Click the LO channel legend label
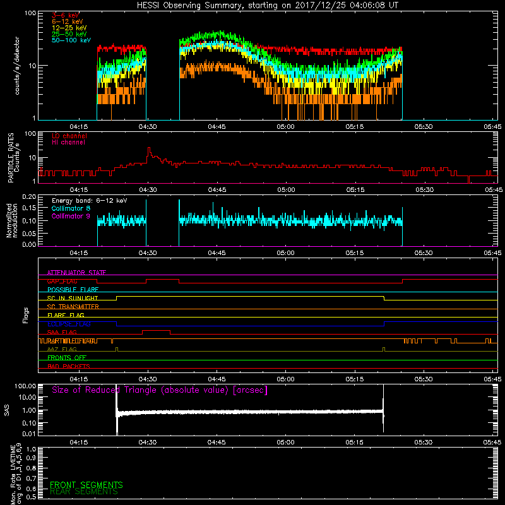 [x=69, y=136]
